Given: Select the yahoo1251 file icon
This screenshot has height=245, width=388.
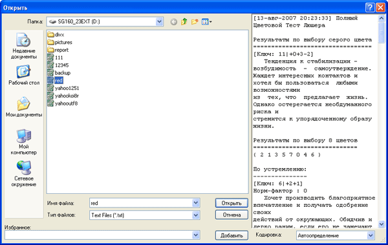Looking at the screenshot, I should point(50,88).
